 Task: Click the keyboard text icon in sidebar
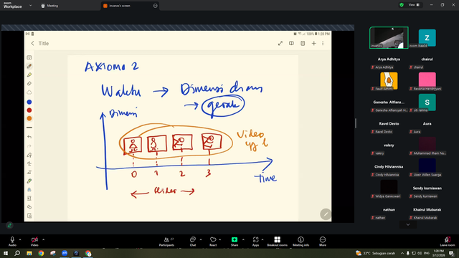coord(29,57)
